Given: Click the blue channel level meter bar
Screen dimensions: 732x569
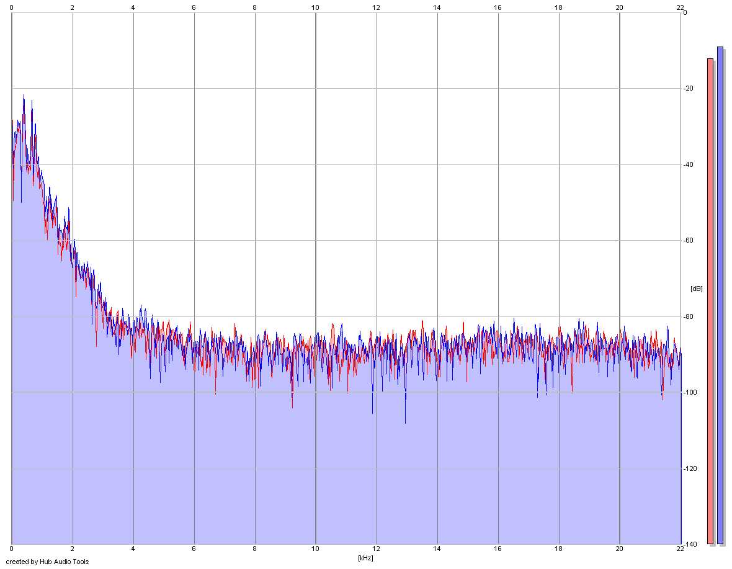Looking at the screenshot, I should (720, 295).
